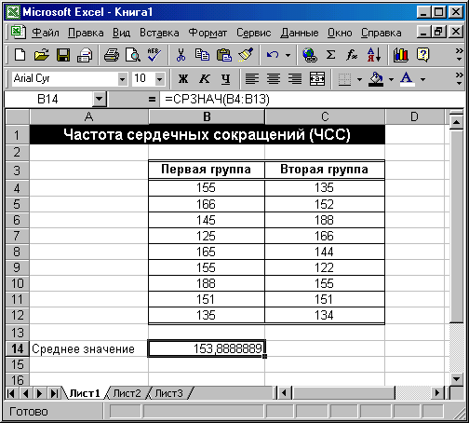
Task: Select column C header
Action: click(325, 116)
